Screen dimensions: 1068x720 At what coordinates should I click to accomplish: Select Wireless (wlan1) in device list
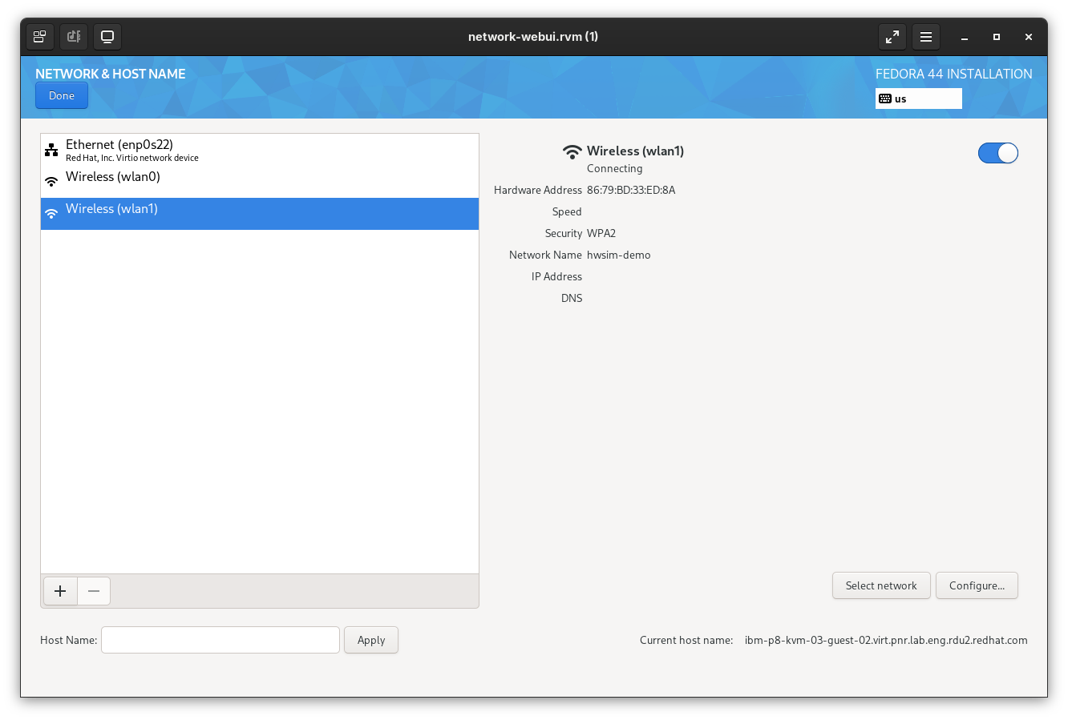click(260, 214)
